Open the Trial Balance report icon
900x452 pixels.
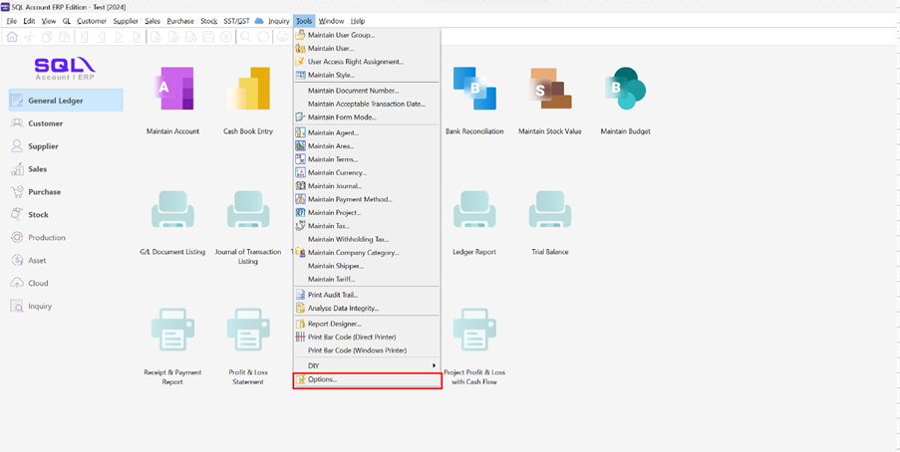(x=549, y=211)
